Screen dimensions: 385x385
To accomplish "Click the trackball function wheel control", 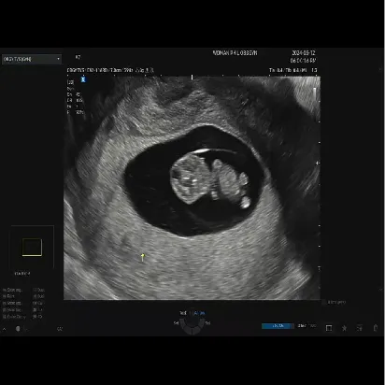I will pos(192,326).
